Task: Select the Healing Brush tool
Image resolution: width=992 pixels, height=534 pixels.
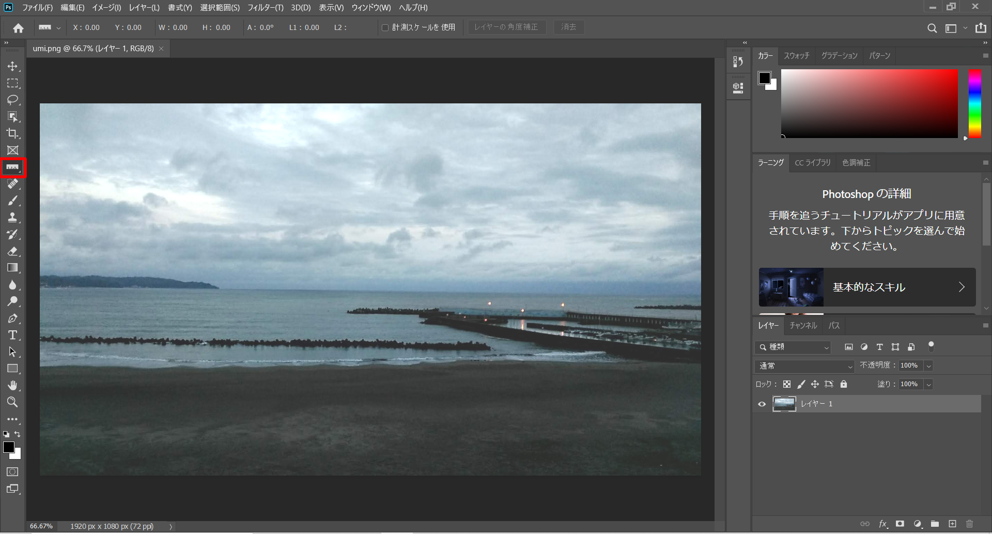Action: coord(13,184)
